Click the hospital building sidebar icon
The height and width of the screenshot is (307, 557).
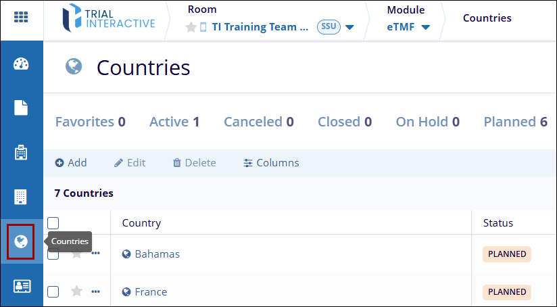coord(21,152)
